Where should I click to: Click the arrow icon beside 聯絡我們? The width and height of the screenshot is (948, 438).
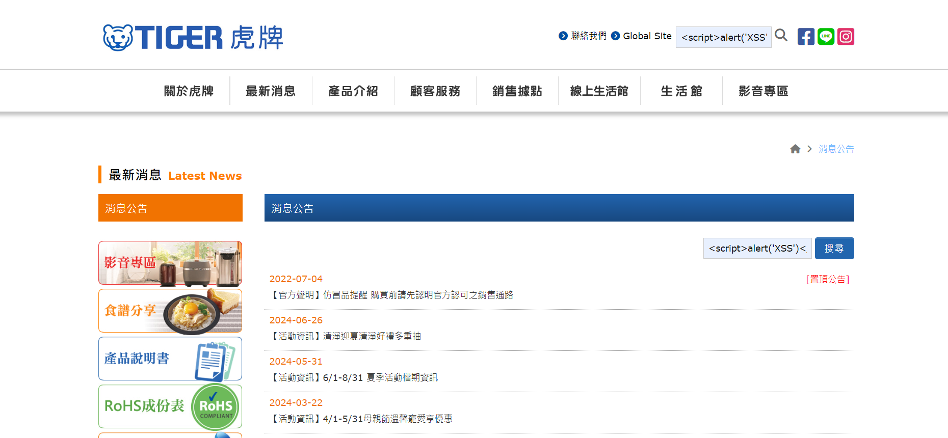pos(563,36)
